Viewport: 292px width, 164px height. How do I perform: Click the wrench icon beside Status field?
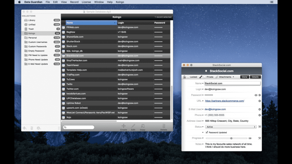point(259,127)
